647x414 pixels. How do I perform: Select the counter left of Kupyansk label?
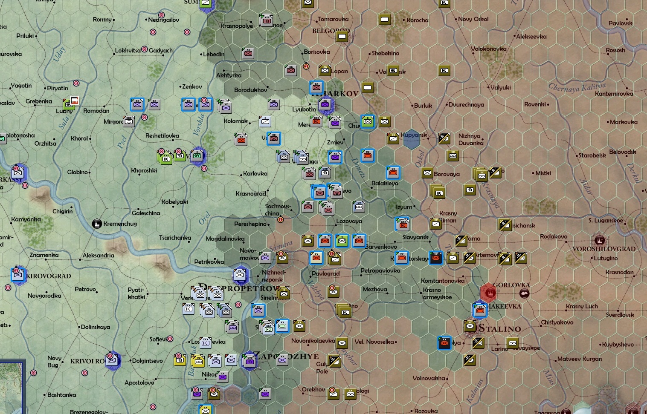click(x=393, y=138)
